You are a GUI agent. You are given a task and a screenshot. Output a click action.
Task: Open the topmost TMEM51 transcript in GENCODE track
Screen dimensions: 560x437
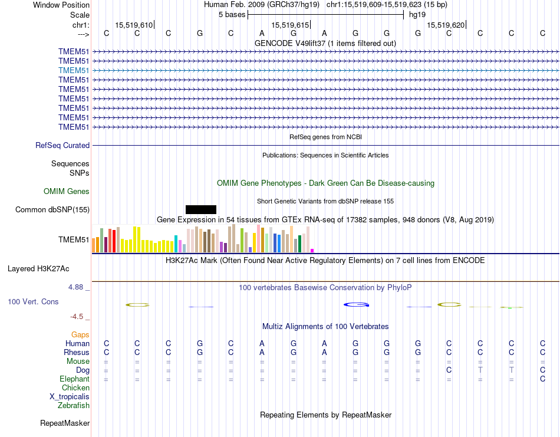[x=326, y=52]
